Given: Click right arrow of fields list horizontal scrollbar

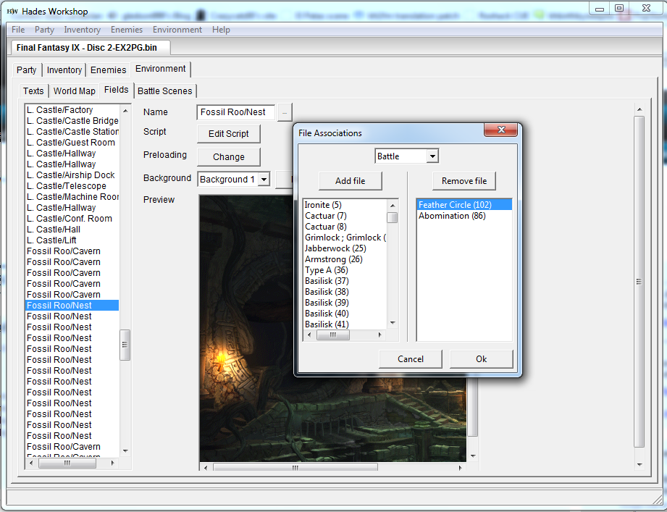Looking at the screenshot, I should point(112,463).
